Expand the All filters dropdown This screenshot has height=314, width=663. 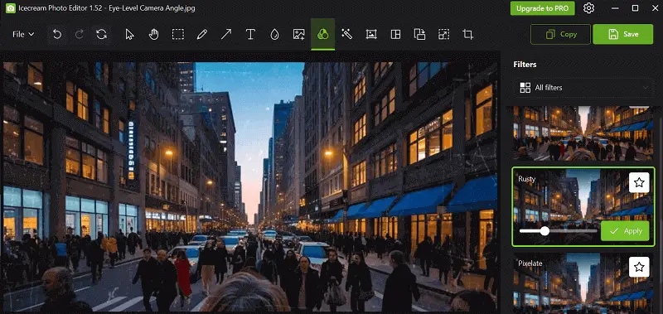coord(583,88)
